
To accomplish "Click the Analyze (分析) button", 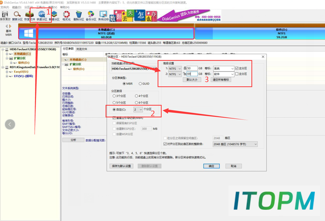I will [x=73, y=140].
